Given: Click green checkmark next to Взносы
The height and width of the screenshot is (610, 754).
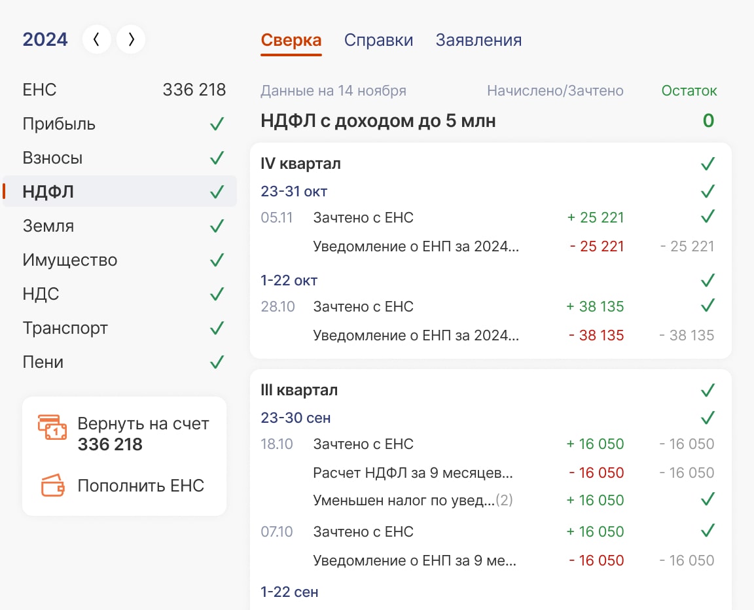Looking at the screenshot, I should coord(217,158).
